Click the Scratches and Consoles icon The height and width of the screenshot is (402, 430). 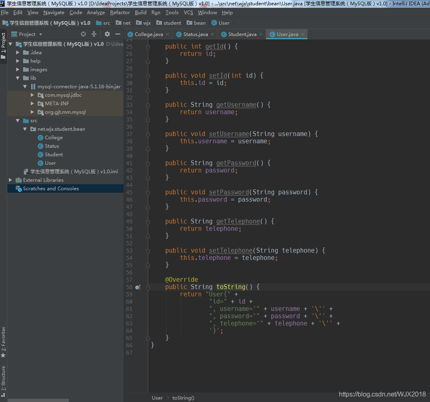click(19, 189)
